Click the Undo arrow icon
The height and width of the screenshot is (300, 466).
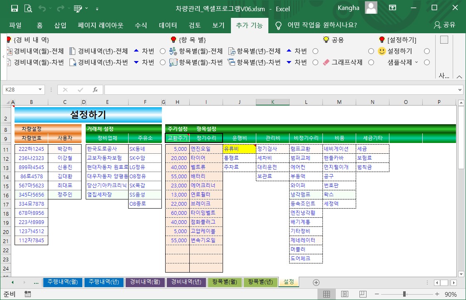42,8
